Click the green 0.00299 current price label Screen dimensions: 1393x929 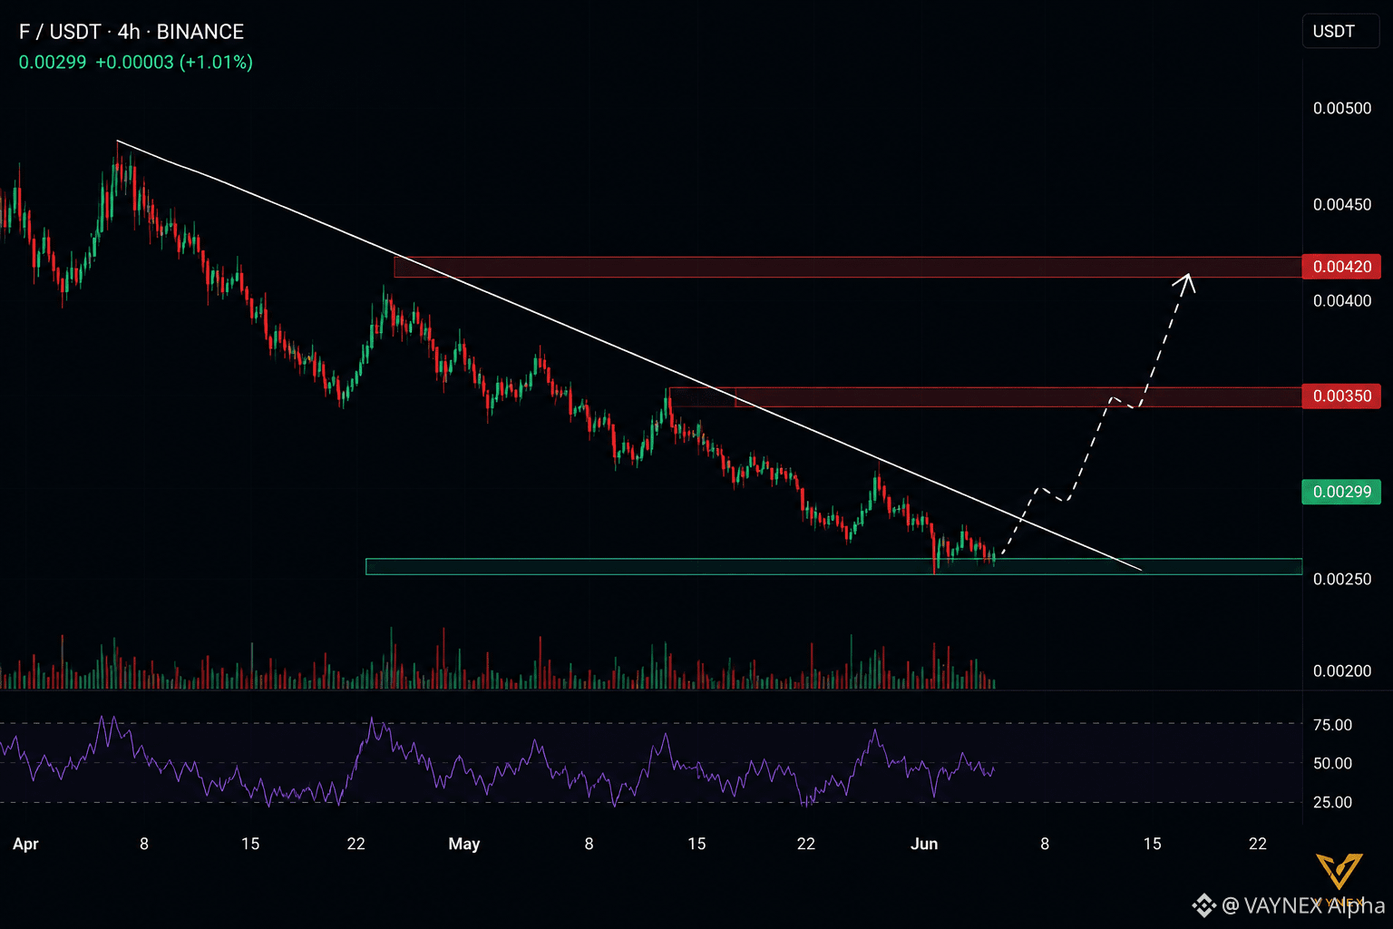pos(1341,492)
